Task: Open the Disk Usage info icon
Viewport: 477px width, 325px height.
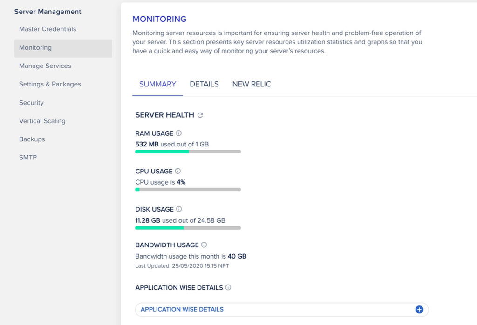Action: [x=179, y=209]
